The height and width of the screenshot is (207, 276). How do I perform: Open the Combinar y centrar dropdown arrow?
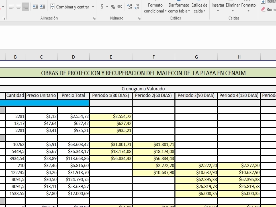click(93, 7)
